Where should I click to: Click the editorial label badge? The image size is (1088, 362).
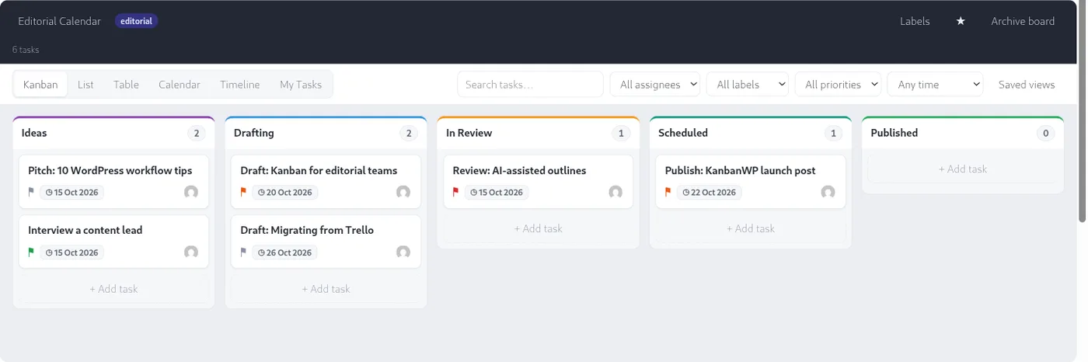pos(137,21)
